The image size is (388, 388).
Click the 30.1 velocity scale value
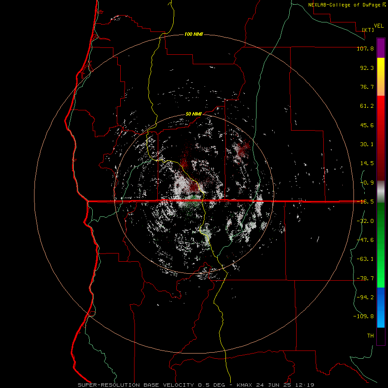click(367, 144)
